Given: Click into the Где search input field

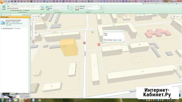Looking at the screenshot, I should click(25, 8).
